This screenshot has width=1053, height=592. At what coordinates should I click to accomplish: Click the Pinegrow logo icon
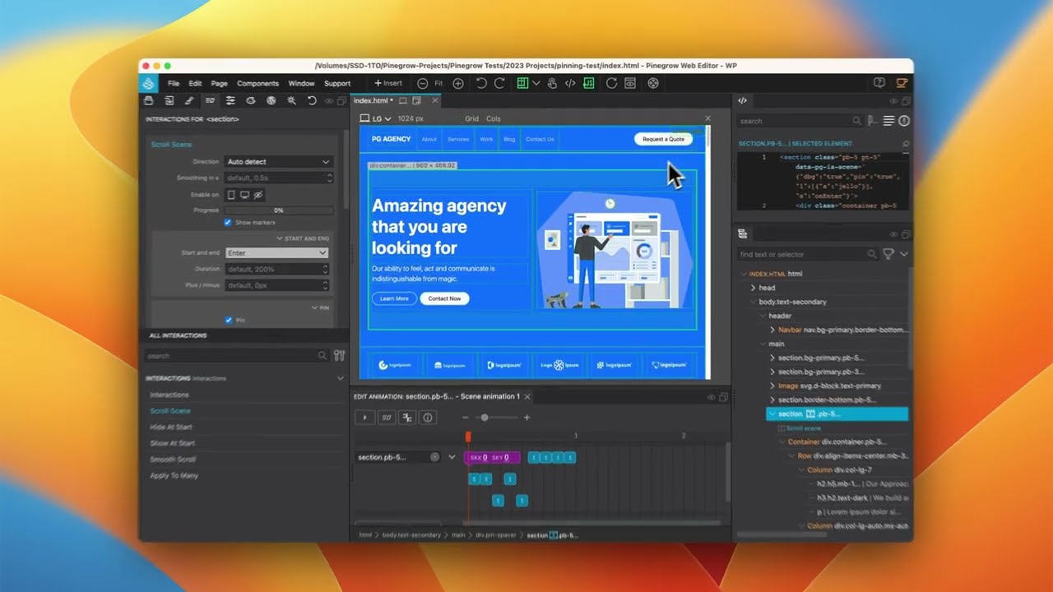[148, 83]
